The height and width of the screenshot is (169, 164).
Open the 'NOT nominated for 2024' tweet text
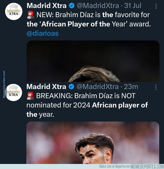pos(87,105)
